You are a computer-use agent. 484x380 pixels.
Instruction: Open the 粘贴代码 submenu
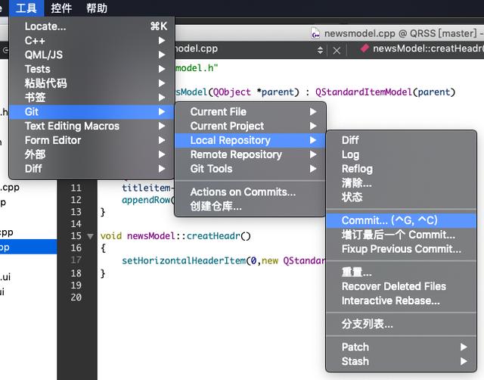(x=92, y=83)
